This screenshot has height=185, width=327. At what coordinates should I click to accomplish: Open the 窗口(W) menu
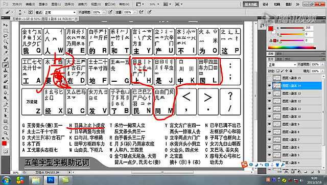(x=110, y=4)
